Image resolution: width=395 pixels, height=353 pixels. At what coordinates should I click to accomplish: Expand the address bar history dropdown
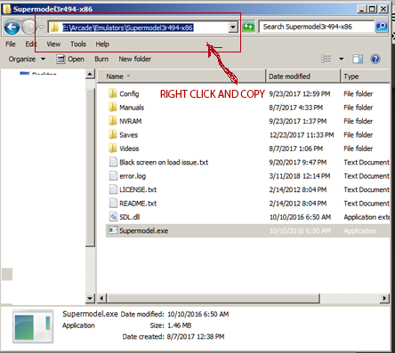click(233, 28)
